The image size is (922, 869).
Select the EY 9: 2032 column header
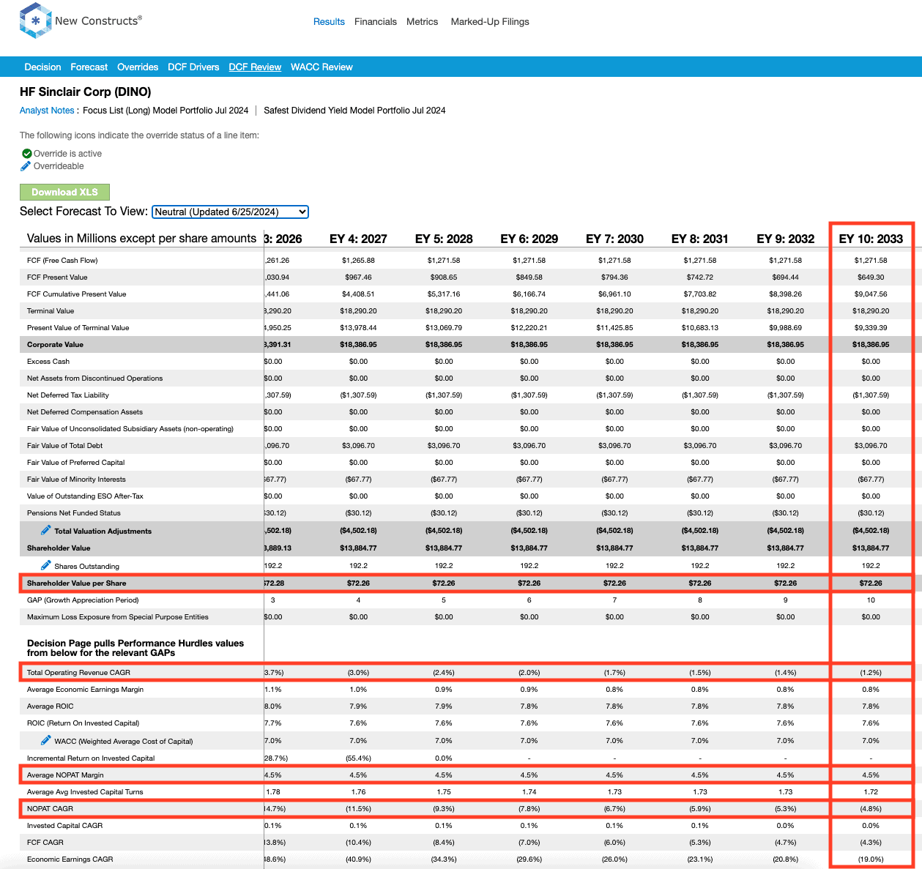click(x=786, y=239)
